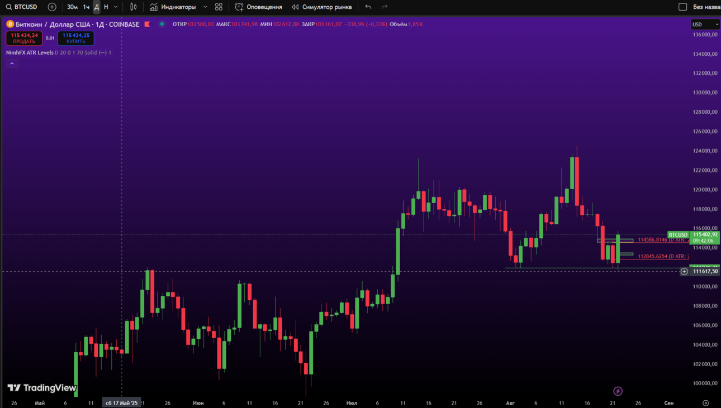
Task: Create alert via Оповещения button
Action: click(x=259, y=7)
